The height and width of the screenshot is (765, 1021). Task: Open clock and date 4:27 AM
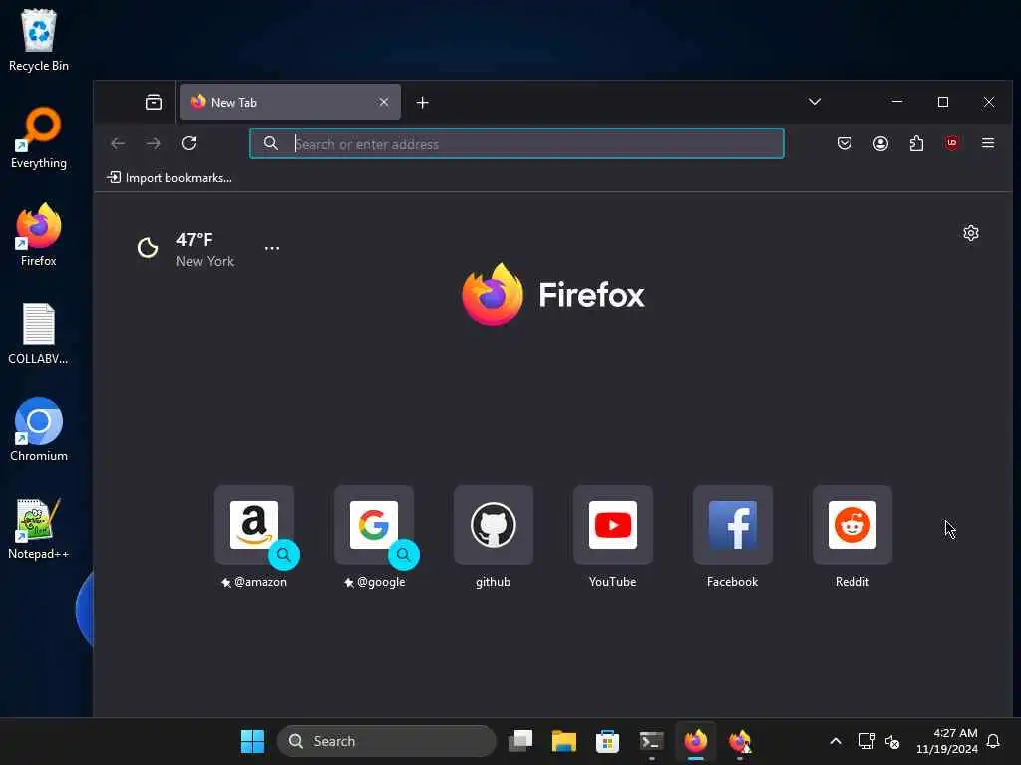point(947,741)
